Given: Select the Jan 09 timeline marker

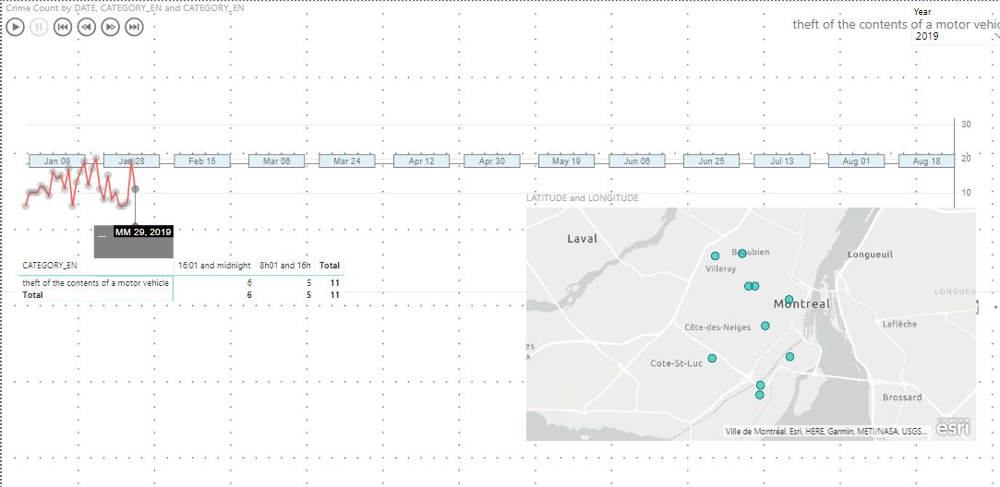Looking at the screenshot, I should click(x=57, y=161).
